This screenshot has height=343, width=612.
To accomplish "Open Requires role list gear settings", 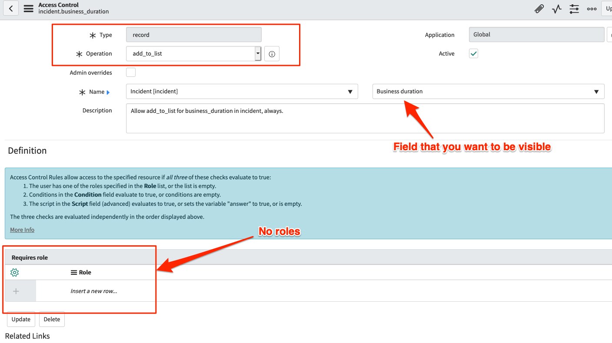I will coord(14,272).
